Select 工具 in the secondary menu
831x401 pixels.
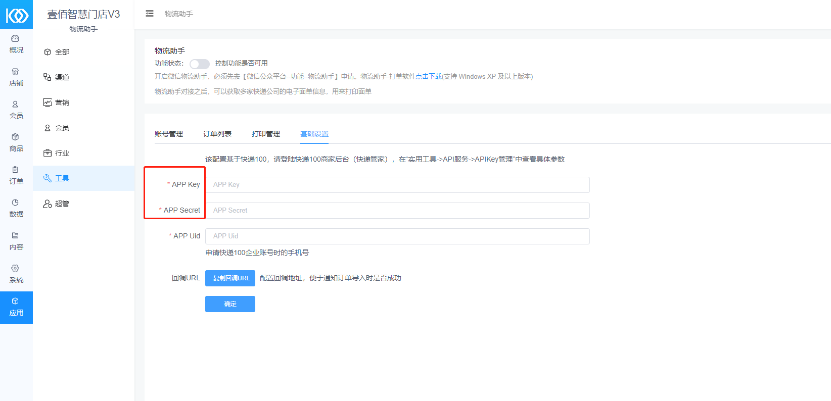(x=83, y=178)
